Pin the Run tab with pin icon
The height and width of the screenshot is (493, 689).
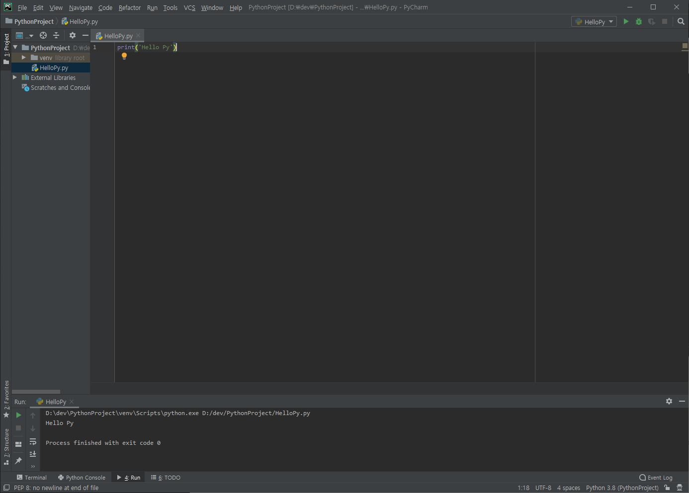[x=18, y=461]
